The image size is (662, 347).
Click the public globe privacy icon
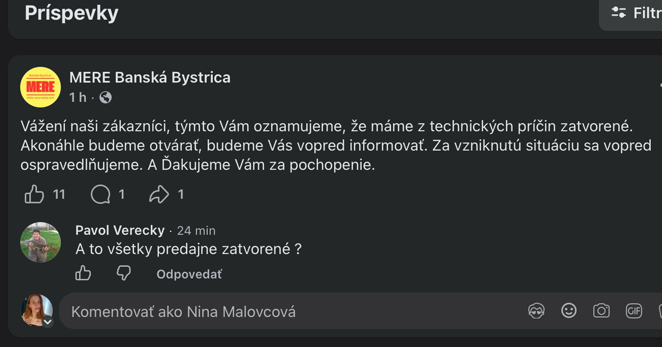pyautogui.click(x=106, y=97)
